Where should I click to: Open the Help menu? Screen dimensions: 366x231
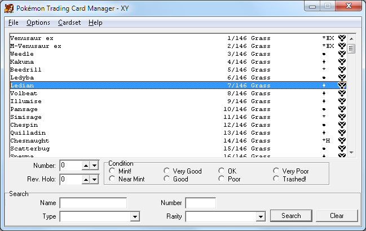(x=95, y=23)
